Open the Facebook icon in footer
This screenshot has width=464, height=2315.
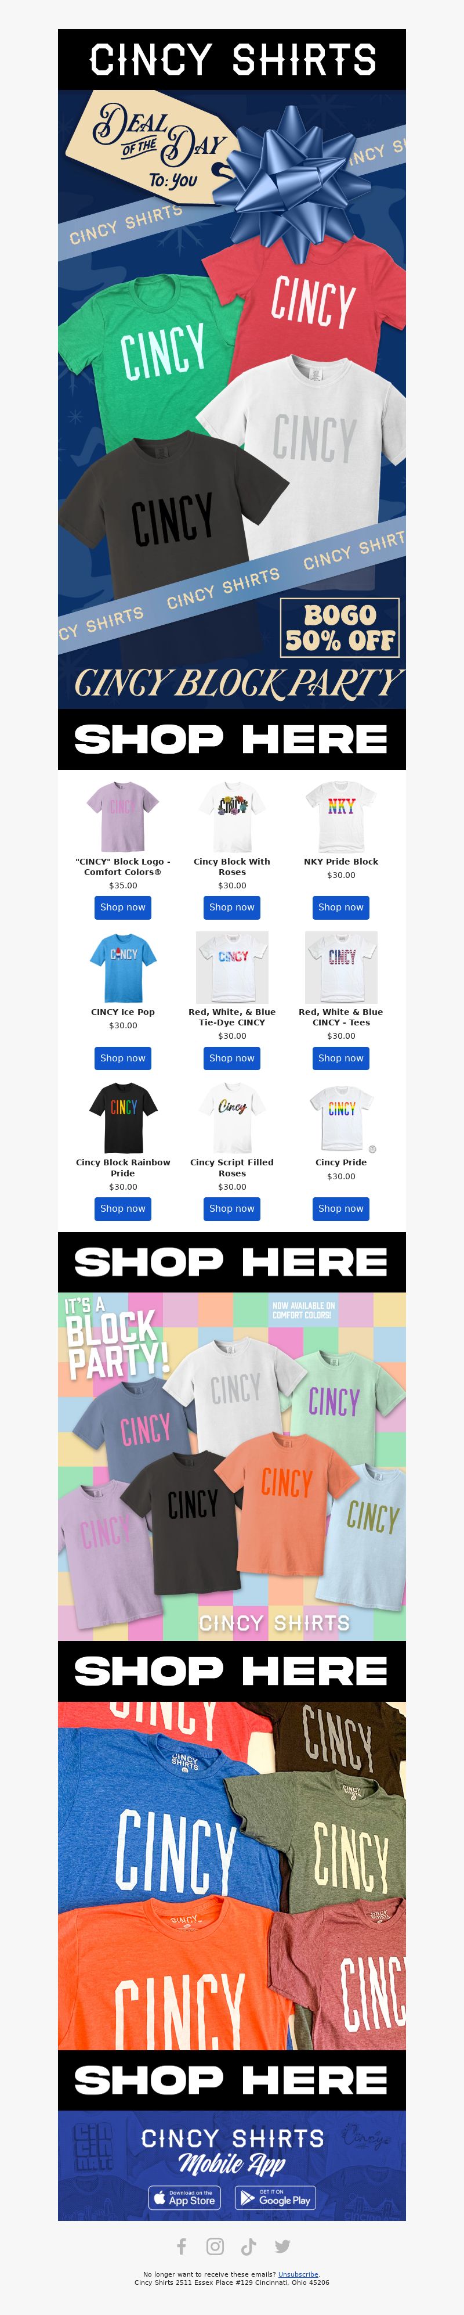182,2246
